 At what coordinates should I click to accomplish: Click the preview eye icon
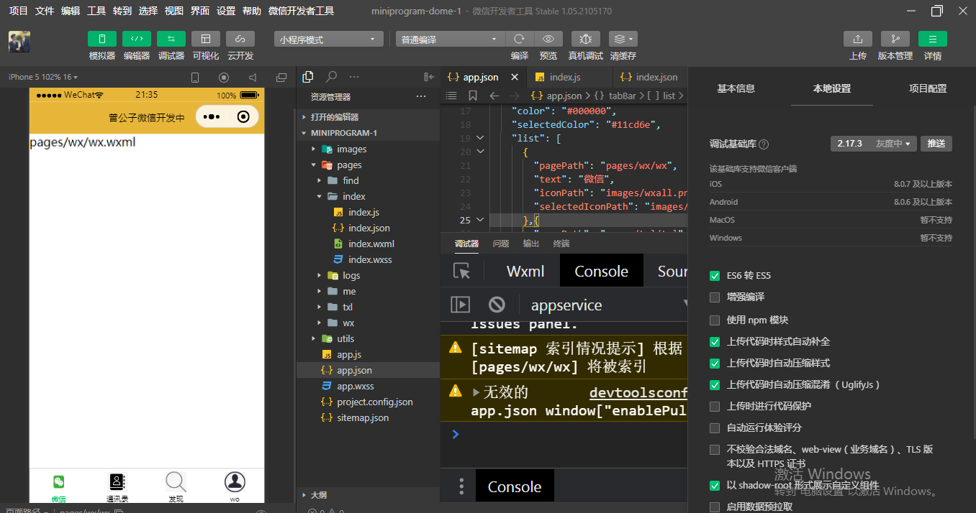(x=548, y=39)
